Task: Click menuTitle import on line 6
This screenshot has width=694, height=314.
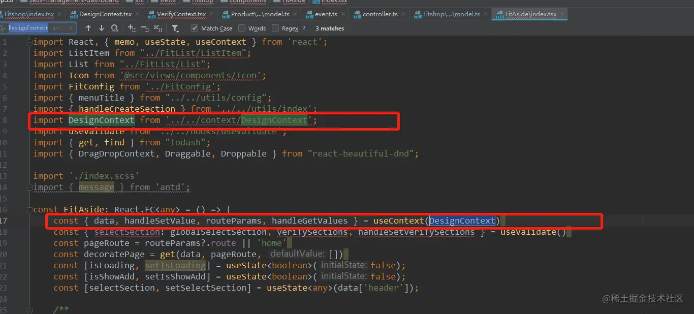Action: (102, 98)
